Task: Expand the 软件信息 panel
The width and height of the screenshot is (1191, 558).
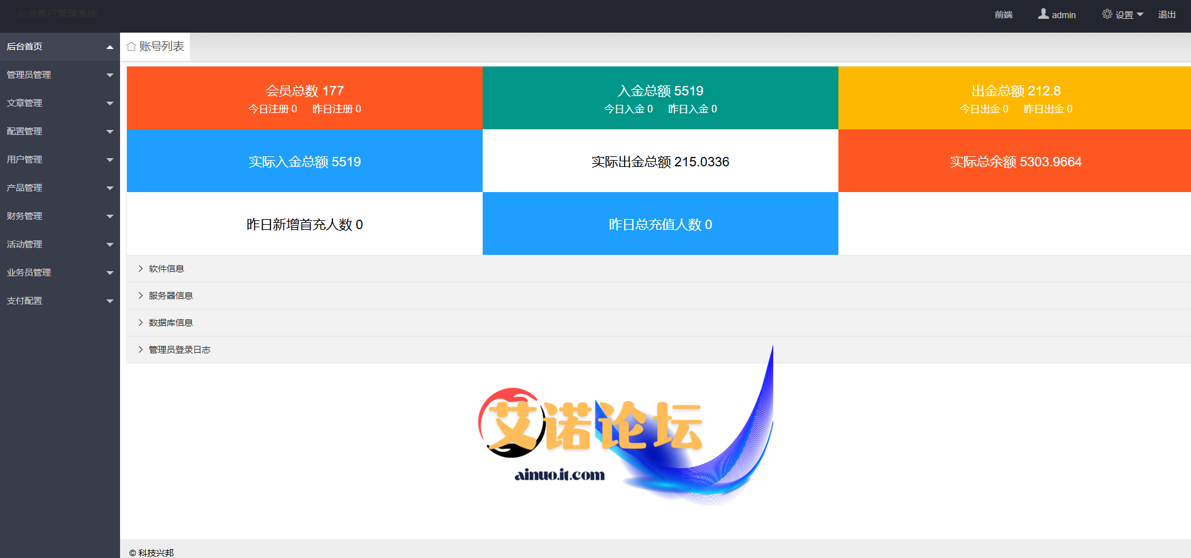Action: point(659,269)
